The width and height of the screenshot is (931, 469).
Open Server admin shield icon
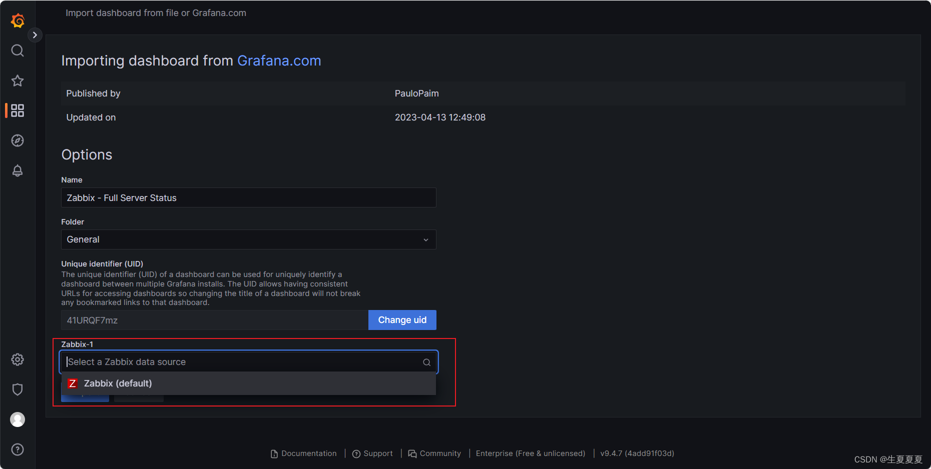coord(18,389)
